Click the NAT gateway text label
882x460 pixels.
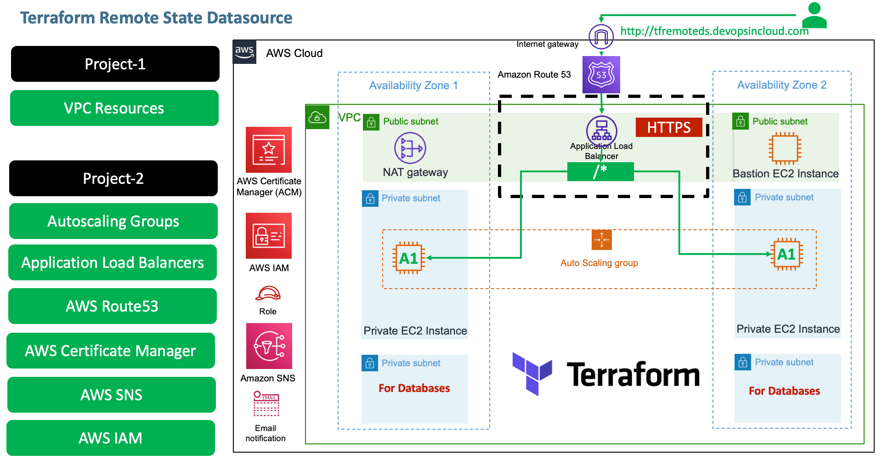tap(415, 172)
